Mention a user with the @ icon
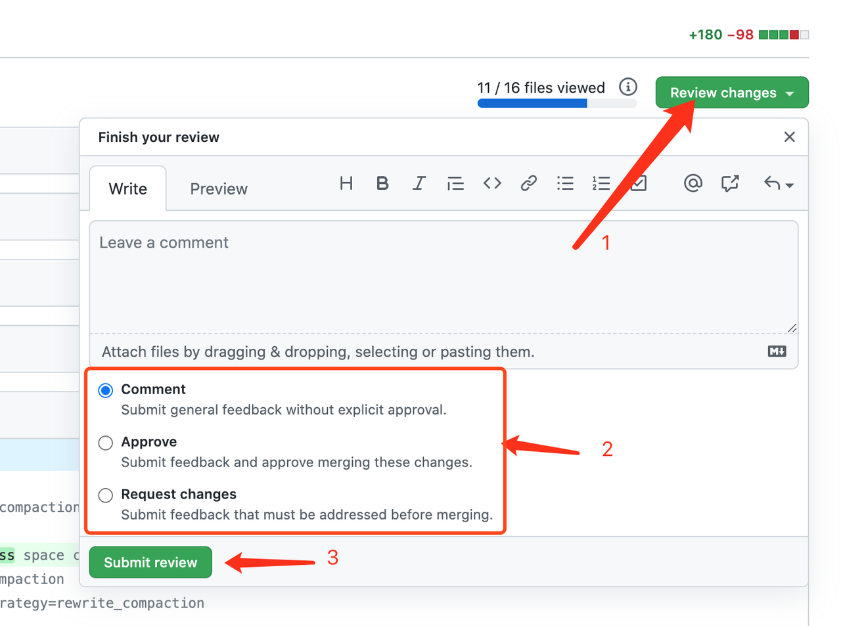841x626 pixels. [693, 183]
